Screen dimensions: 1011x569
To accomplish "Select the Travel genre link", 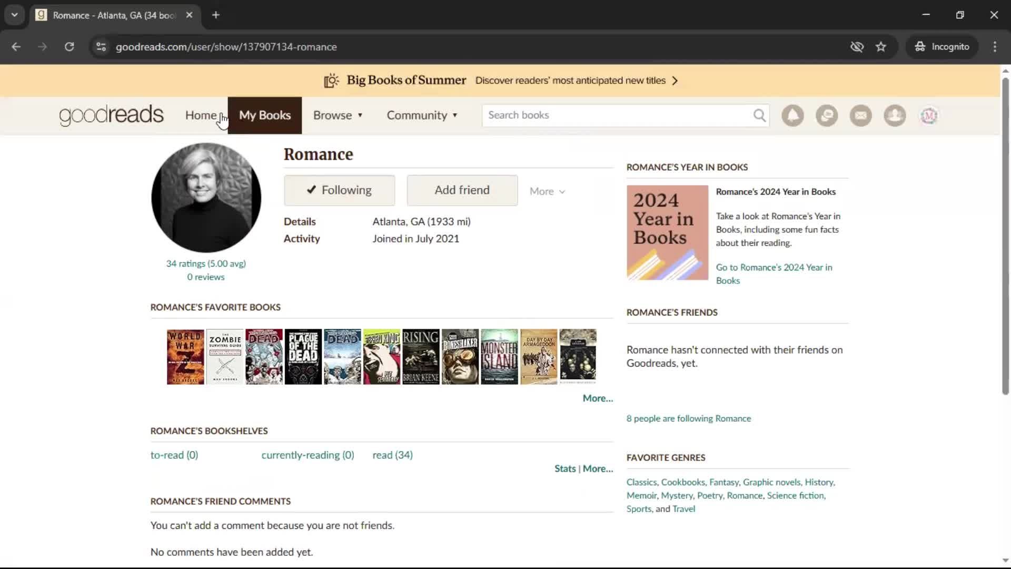I will point(683,509).
